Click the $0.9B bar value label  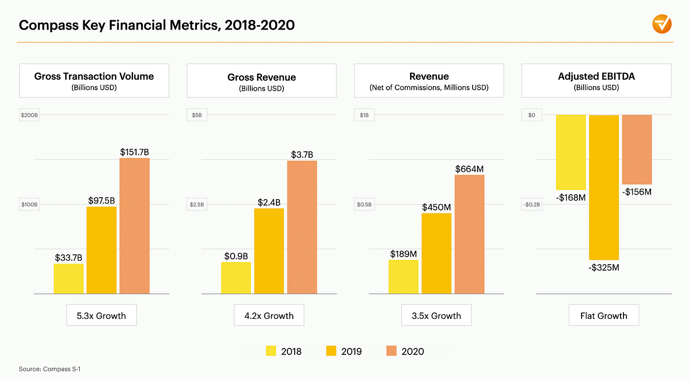click(236, 256)
